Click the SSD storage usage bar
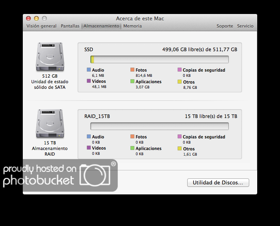Image resolution: width=280 pixels, height=226 pixels. [160, 59]
